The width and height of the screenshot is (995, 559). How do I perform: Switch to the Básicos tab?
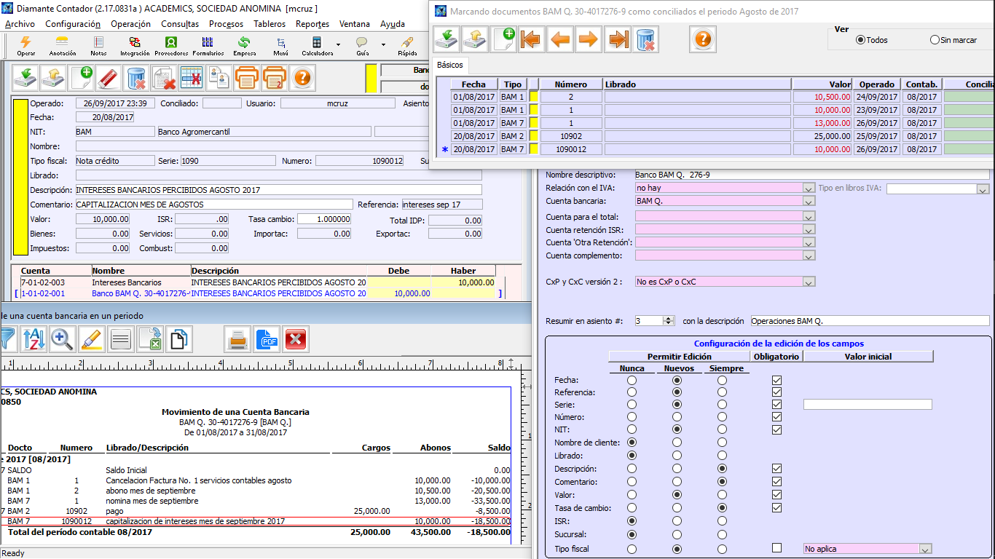coord(449,65)
